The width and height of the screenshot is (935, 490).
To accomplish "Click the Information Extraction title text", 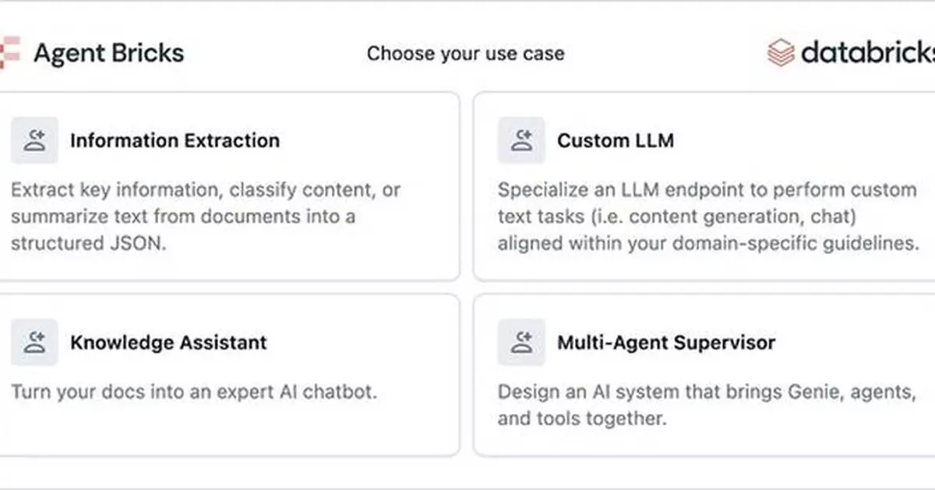I will (175, 140).
